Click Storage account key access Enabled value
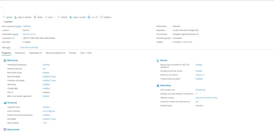 coord(199,71)
